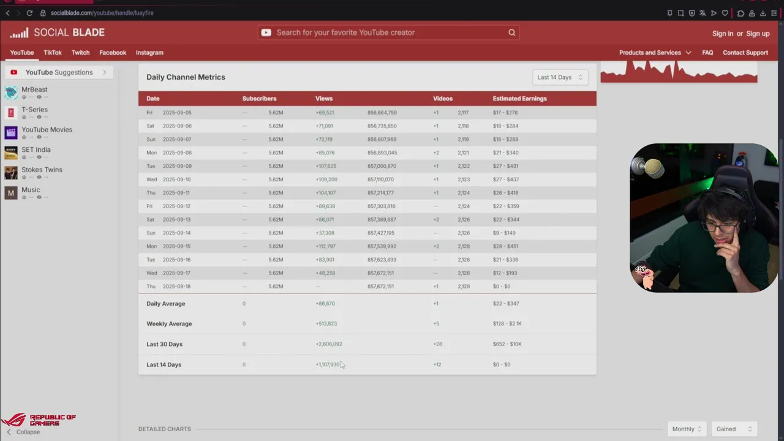Screen dimensions: 784x441
Task: Open the ad blocker shield icon
Action: (692, 13)
